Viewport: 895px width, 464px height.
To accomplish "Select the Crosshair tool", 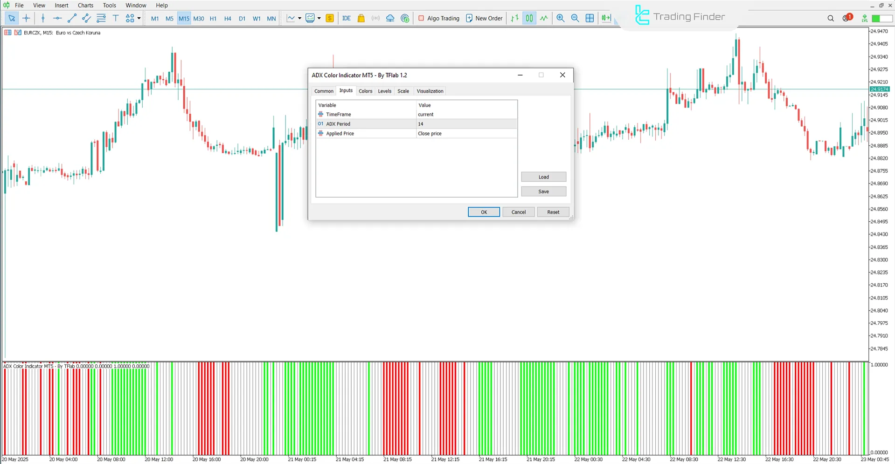I will coord(26,18).
